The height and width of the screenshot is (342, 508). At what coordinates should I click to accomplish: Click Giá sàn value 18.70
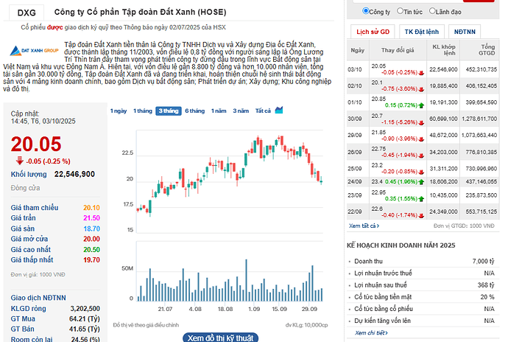[x=91, y=228]
